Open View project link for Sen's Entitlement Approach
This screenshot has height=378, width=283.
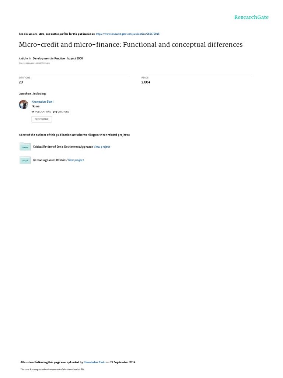(102, 147)
